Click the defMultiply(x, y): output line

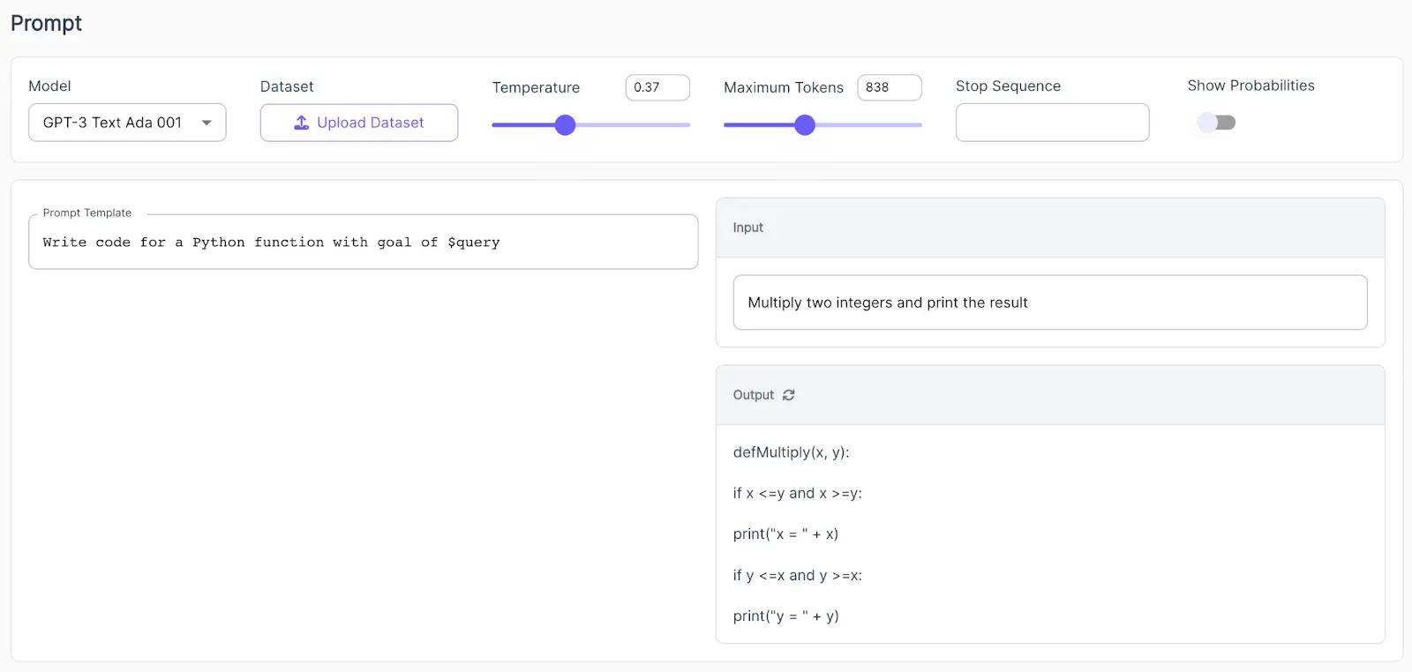point(791,452)
